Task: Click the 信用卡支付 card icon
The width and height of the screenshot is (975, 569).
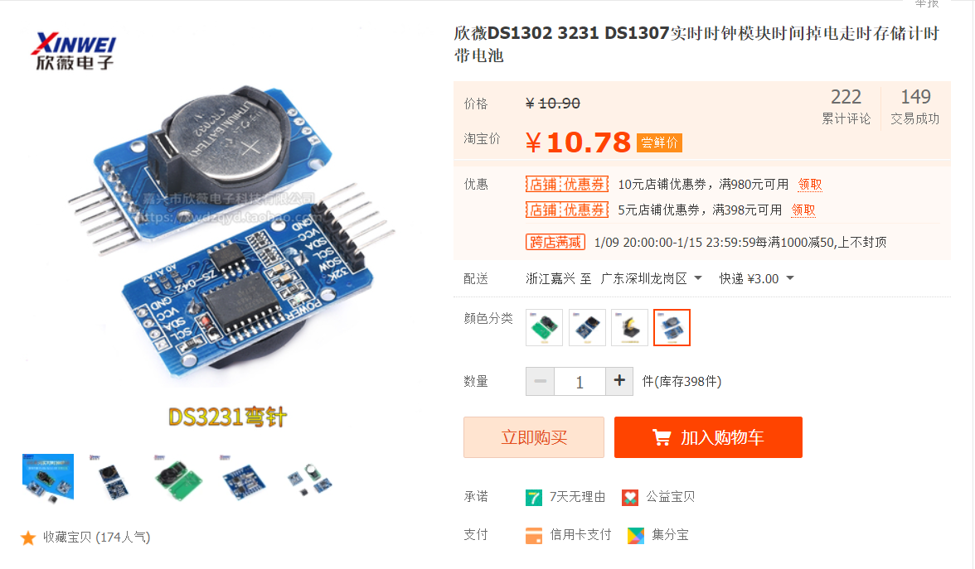Action: click(534, 535)
